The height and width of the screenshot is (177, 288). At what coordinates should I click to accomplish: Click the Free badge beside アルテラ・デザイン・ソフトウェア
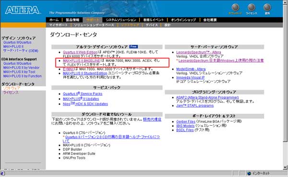point(133,47)
